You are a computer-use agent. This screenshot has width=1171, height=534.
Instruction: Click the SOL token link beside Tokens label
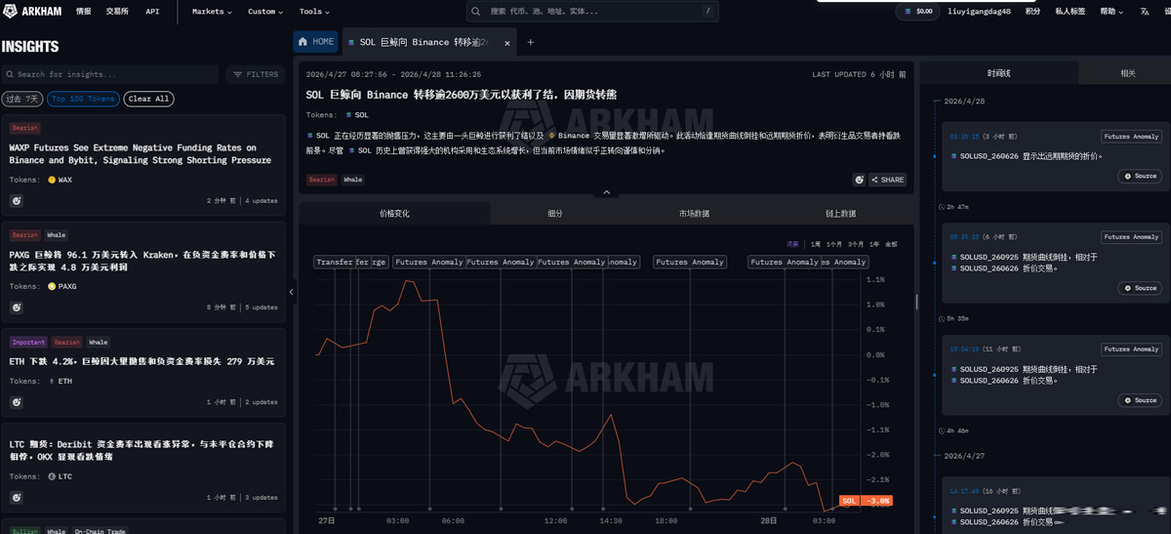[356, 115]
